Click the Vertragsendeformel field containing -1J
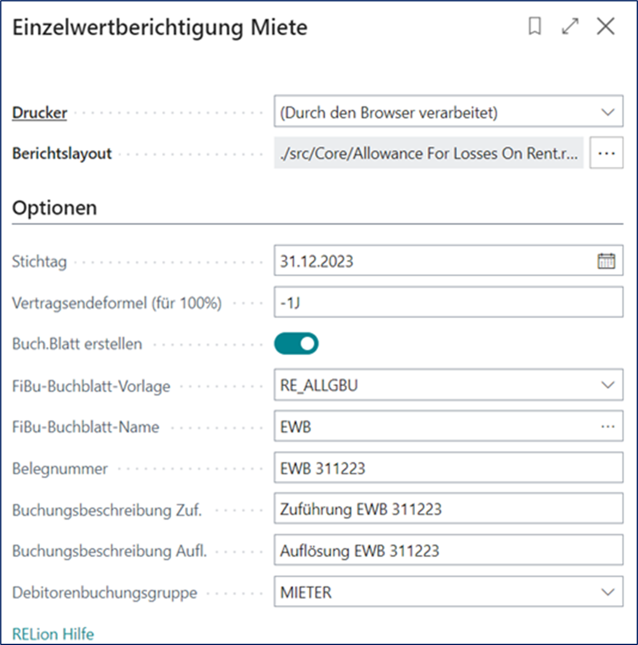Viewport: 638px width, 645px height. (448, 302)
